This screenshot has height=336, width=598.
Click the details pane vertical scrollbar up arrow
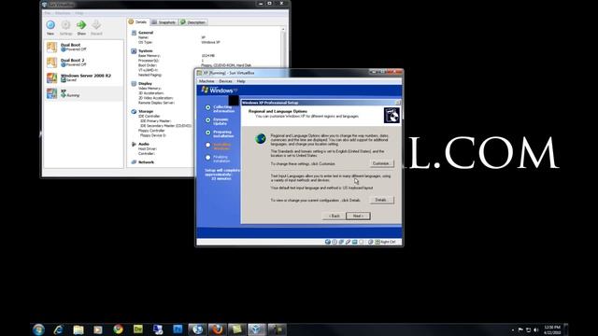283,29
